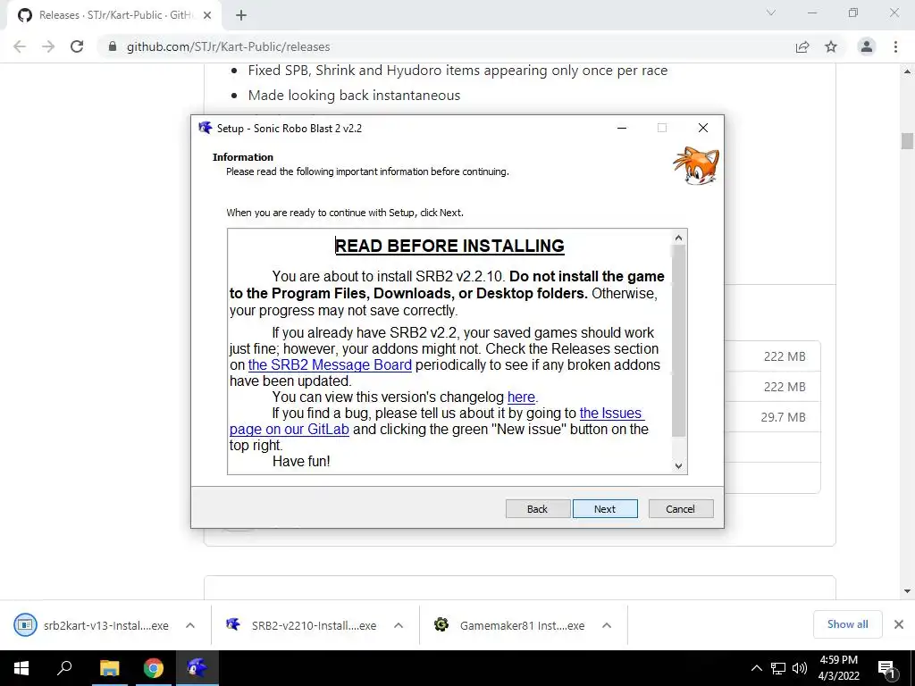Click the READ BEFORE INSTALLING heading
The image size is (915, 686).
click(x=450, y=246)
